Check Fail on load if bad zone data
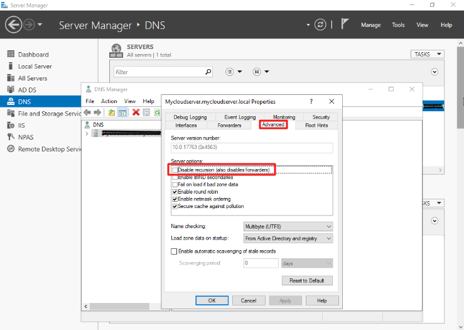Image resolution: width=464 pixels, height=330 pixels. pyautogui.click(x=175, y=185)
